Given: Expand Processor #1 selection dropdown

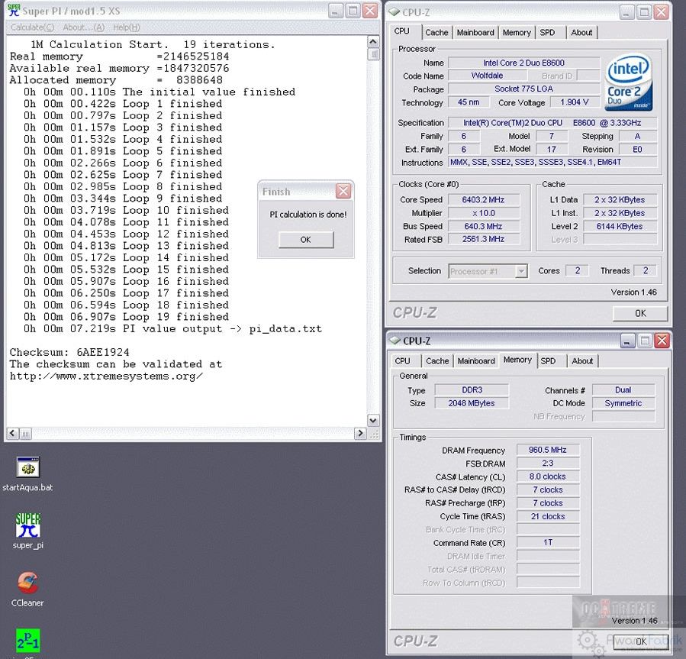Looking at the screenshot, I should [520, 272].
